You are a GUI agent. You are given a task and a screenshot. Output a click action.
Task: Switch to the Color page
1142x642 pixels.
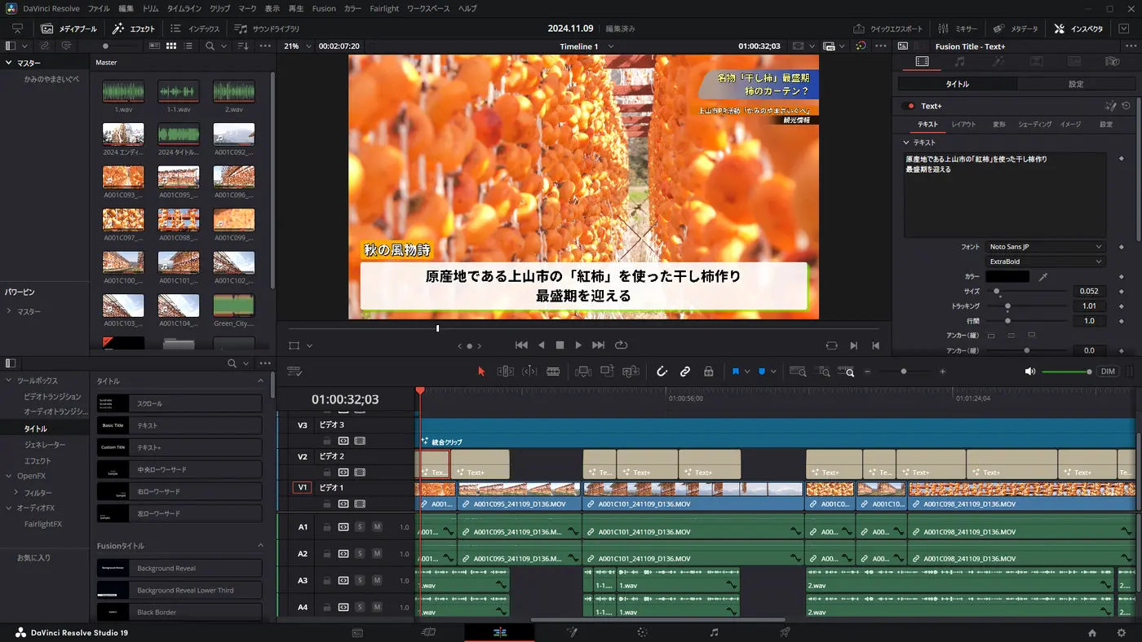coord(642,631)
